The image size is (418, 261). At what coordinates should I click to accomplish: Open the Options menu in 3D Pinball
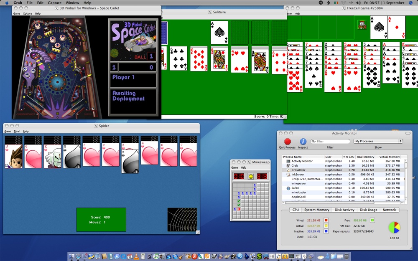click(x=28, y=14)
